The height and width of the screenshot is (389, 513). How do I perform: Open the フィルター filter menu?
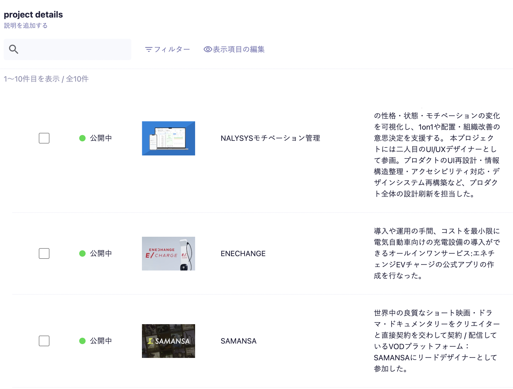(x=172, y=49)
